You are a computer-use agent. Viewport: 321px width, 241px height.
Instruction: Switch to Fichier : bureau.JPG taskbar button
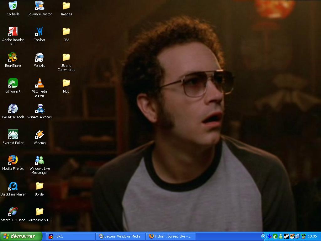coord(171,236)
